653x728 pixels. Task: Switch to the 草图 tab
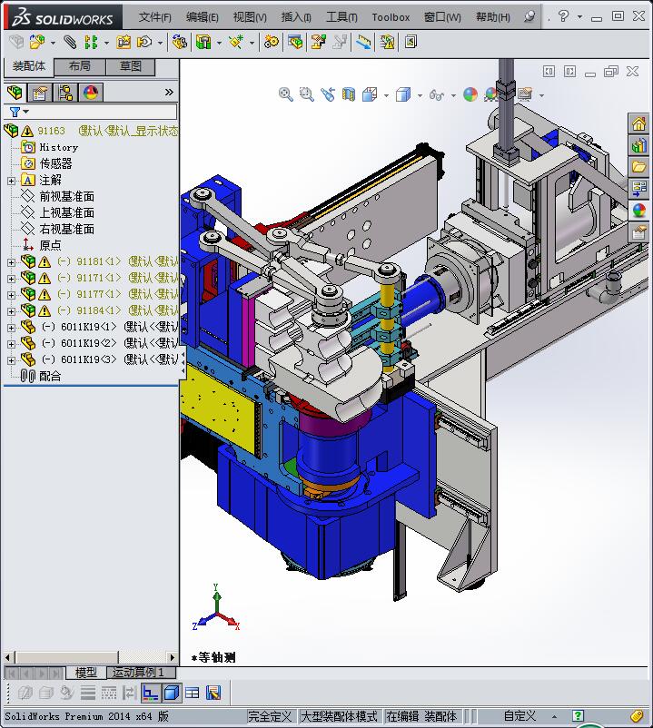(131, 66)
